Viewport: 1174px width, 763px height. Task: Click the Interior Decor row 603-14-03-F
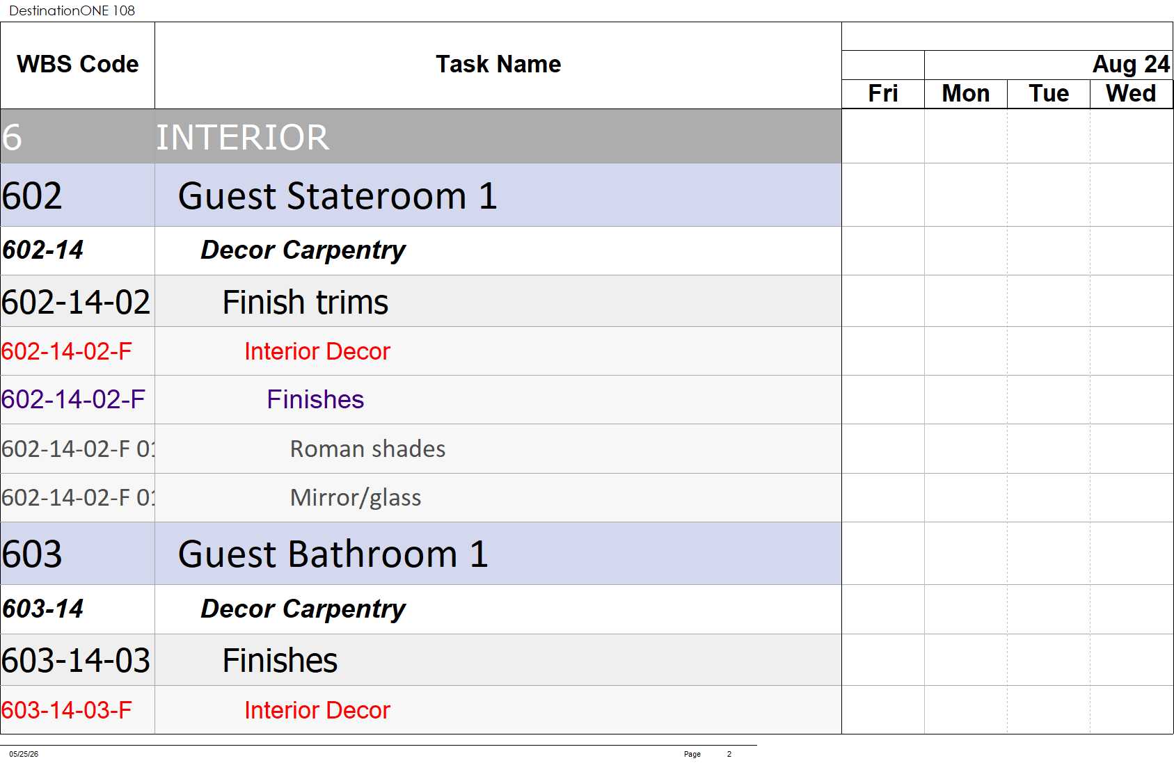click(x=420, y=710)
